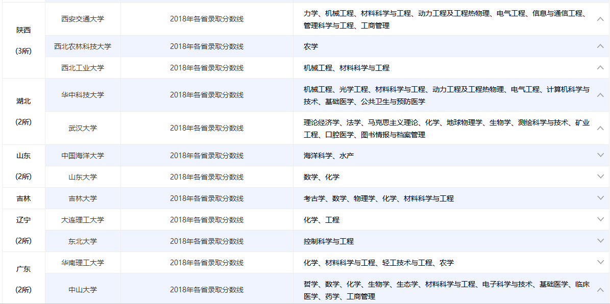The width and height of the screenshot is (610, 304).
Task: Collapse the 西北工业大学 row chevron
Action: 600,68
